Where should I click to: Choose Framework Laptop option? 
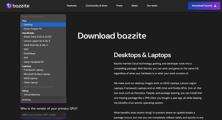coord(43,70)
